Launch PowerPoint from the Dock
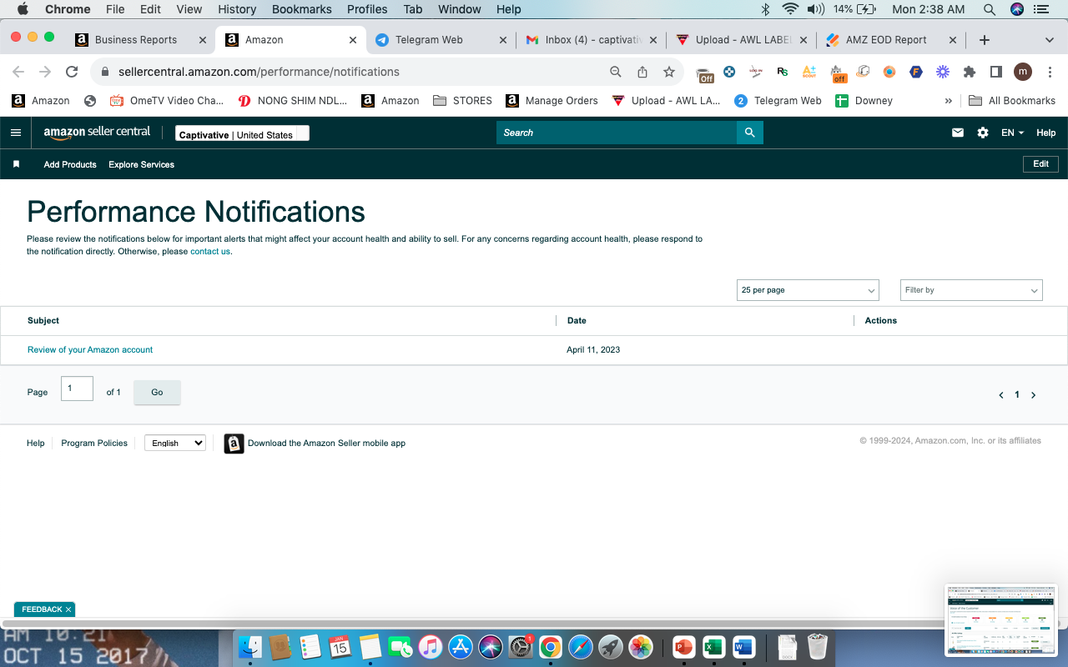The width and height of the screenshot is (1068, 667). pyautogui.click(x=683, y=647)
